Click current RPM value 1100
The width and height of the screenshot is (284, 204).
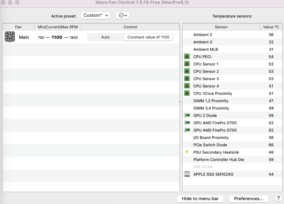(x=57, y=37)
